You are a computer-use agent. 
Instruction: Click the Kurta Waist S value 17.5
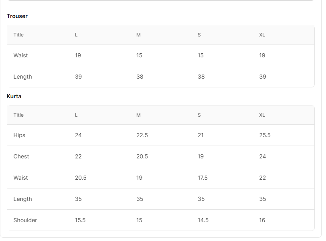[202, 178]
